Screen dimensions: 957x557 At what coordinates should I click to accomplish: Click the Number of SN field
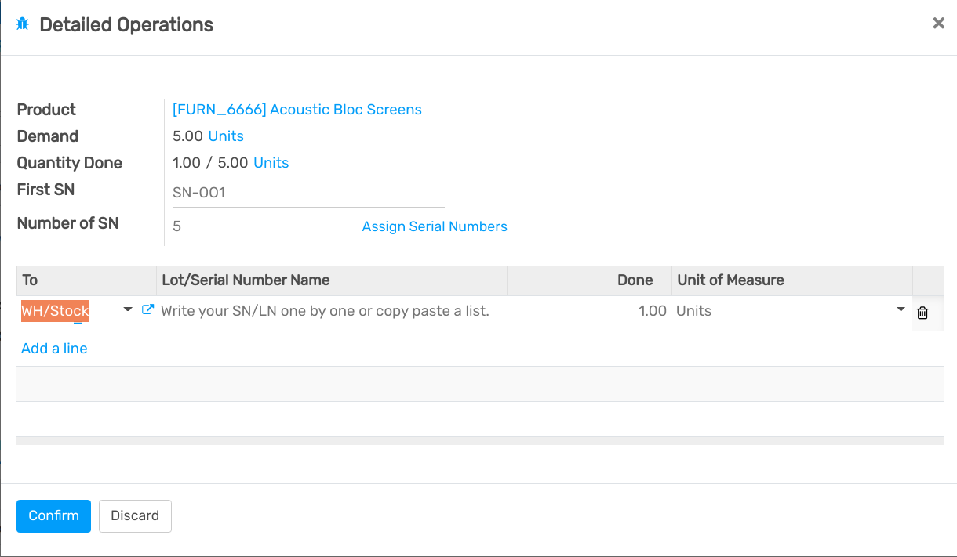[x=251, y=226]
